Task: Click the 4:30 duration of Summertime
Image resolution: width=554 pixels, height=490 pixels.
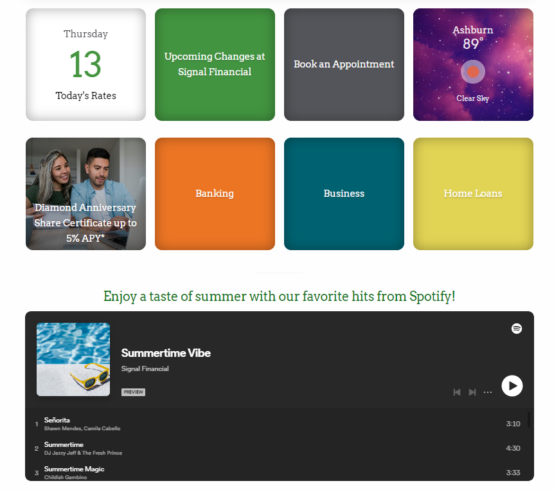Action: click(513, 448)
